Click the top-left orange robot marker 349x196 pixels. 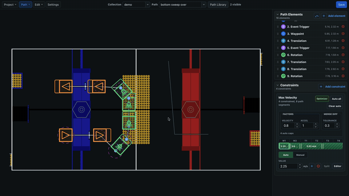[63, 86]
